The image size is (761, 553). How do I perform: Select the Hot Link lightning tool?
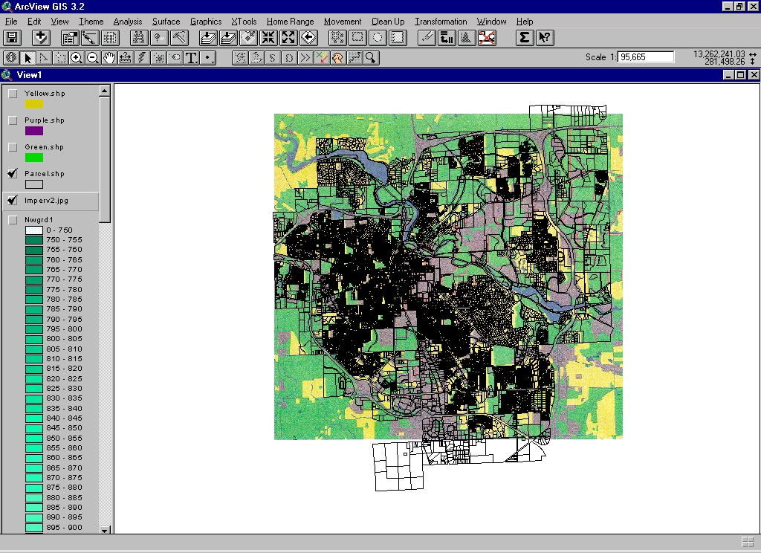coord(142,58)
